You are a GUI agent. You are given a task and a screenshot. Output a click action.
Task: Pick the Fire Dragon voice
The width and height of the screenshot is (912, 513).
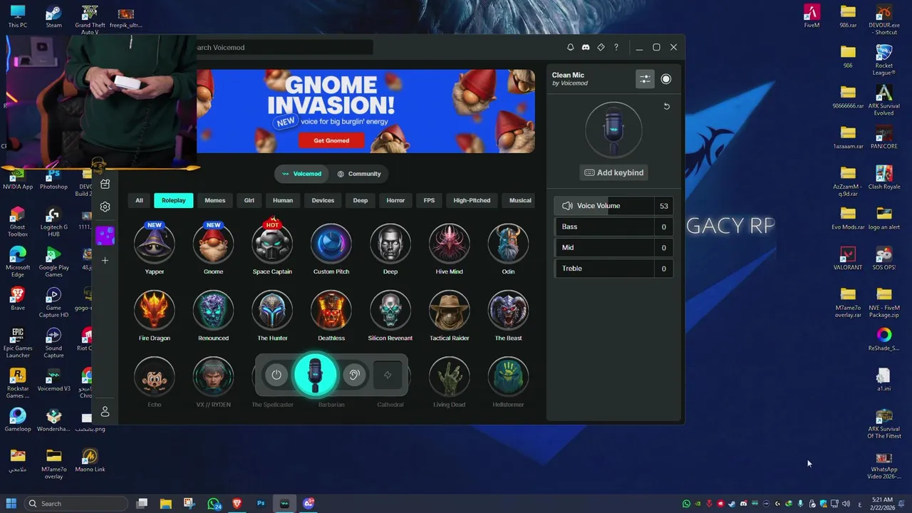pos(155,310)
